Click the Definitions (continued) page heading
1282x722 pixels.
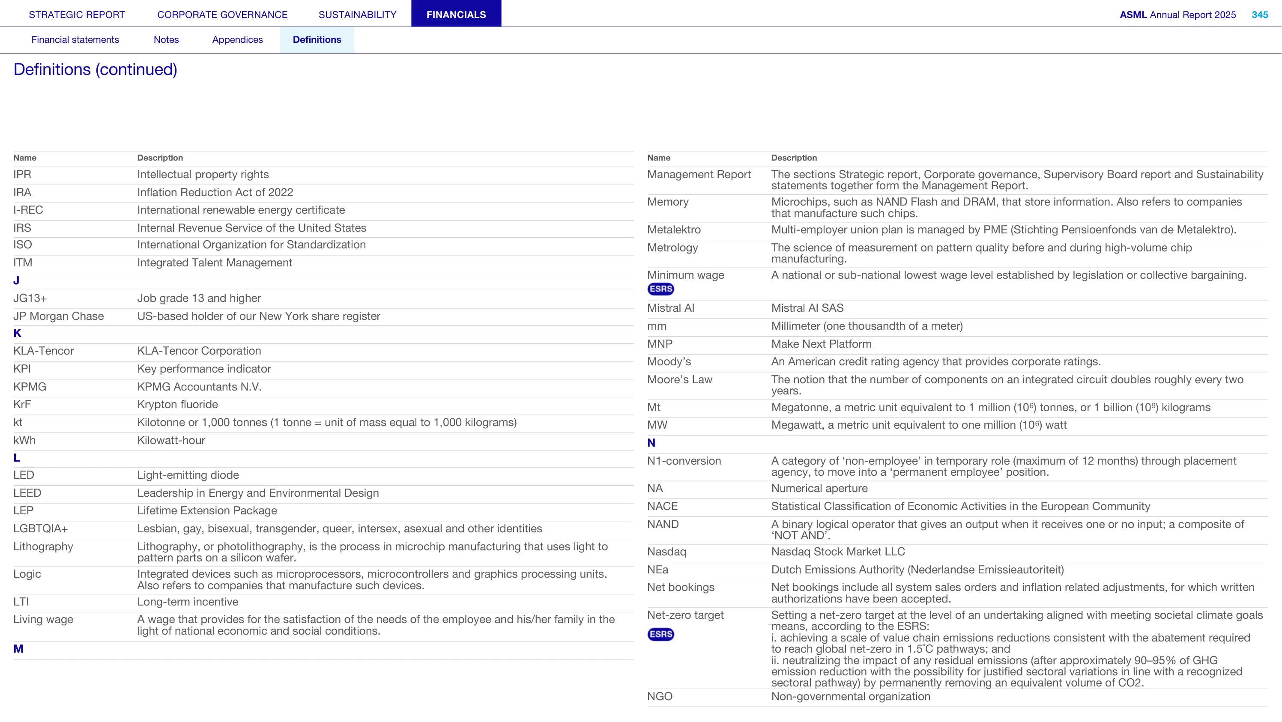click(x=96, y=69)
